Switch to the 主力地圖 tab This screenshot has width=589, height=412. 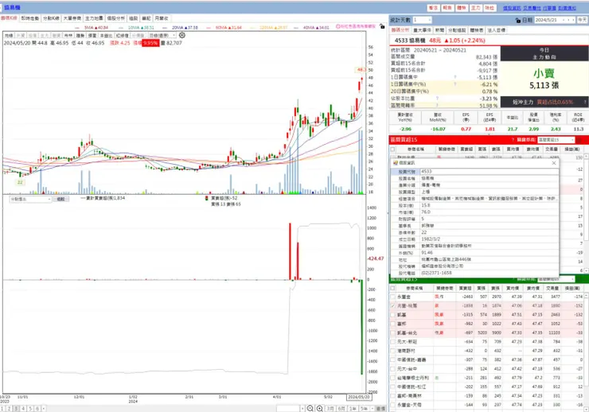94,18
